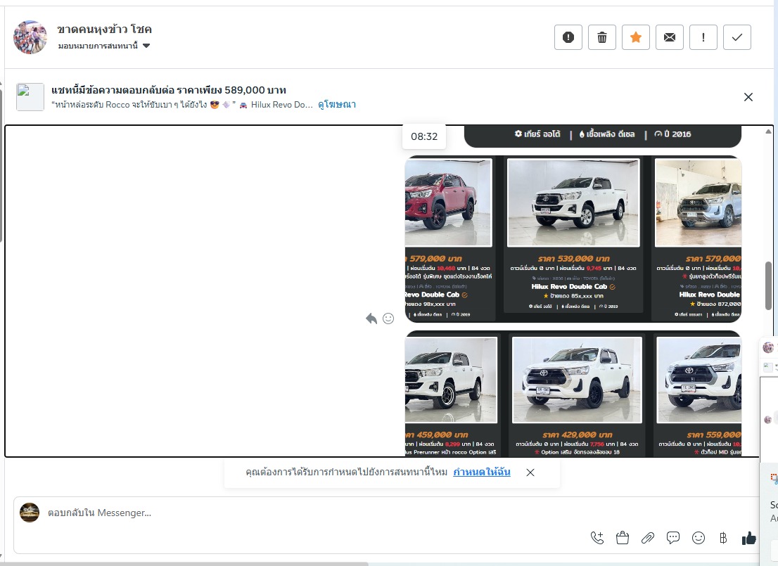This screenshot has height=566, width=778.
Task: Delete conversation using trash icon
Action: click(x=601, y=37)
